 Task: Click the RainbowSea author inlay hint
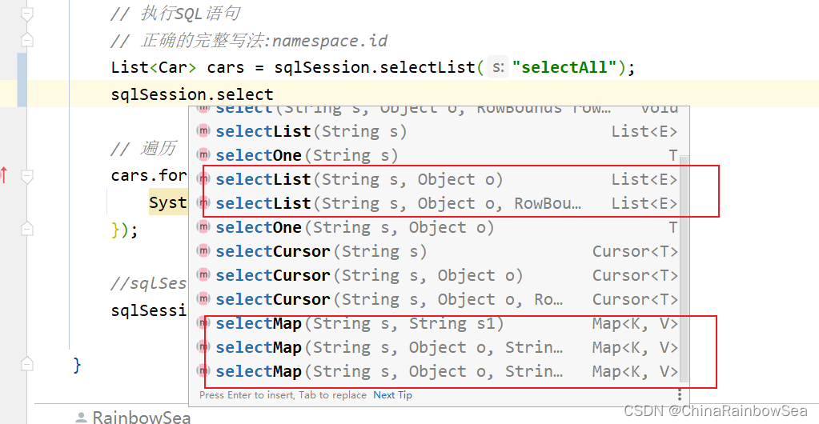click(133, 417)
